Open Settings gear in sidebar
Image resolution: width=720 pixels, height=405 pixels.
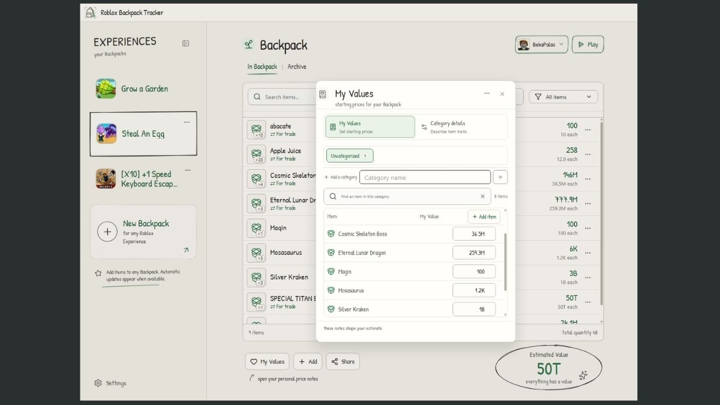(x=98, y=383)
